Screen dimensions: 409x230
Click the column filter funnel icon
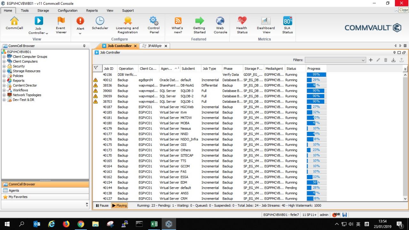[96, 68]
